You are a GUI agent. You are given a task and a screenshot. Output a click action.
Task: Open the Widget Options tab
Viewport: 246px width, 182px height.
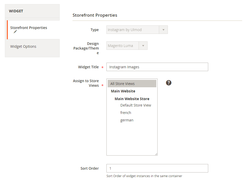click(x=23, y=46)
